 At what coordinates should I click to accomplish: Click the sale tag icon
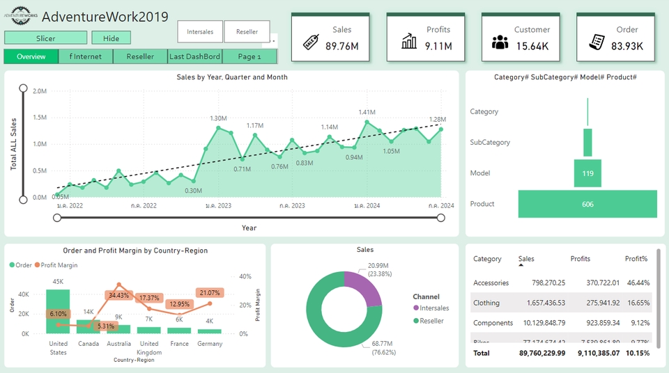click(312, 42)
